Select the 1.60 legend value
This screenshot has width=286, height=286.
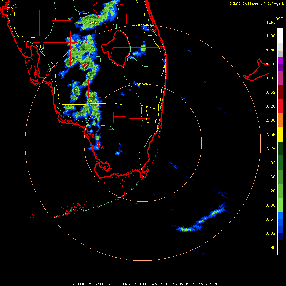click(270, 177)
